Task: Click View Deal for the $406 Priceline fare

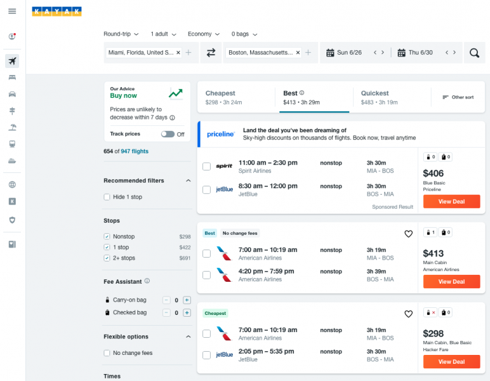Action: point(451,202)
